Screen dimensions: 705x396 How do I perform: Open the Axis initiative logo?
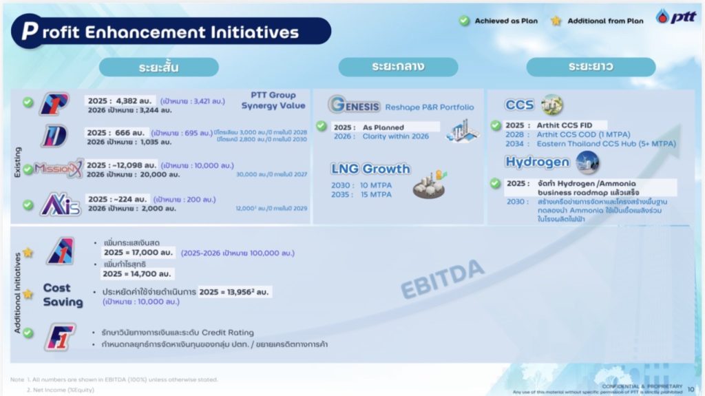[60, 204]
